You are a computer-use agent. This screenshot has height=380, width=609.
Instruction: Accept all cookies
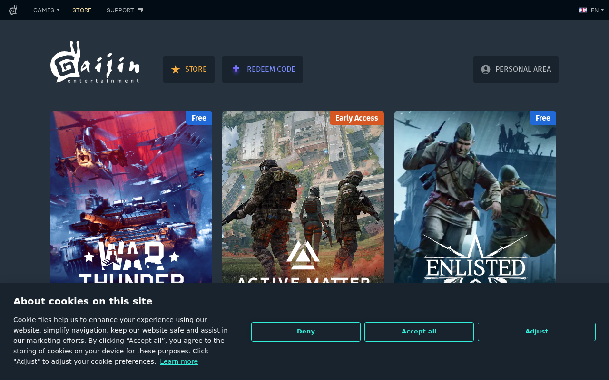[419, 332]
